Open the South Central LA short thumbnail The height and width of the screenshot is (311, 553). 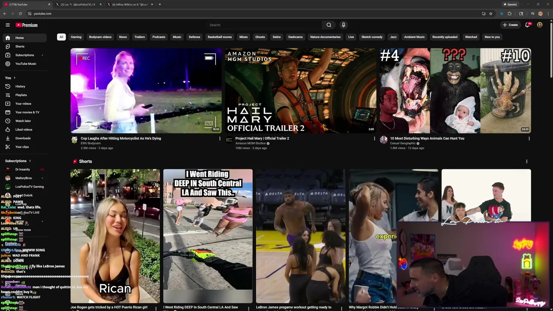[x=208, y=236]
